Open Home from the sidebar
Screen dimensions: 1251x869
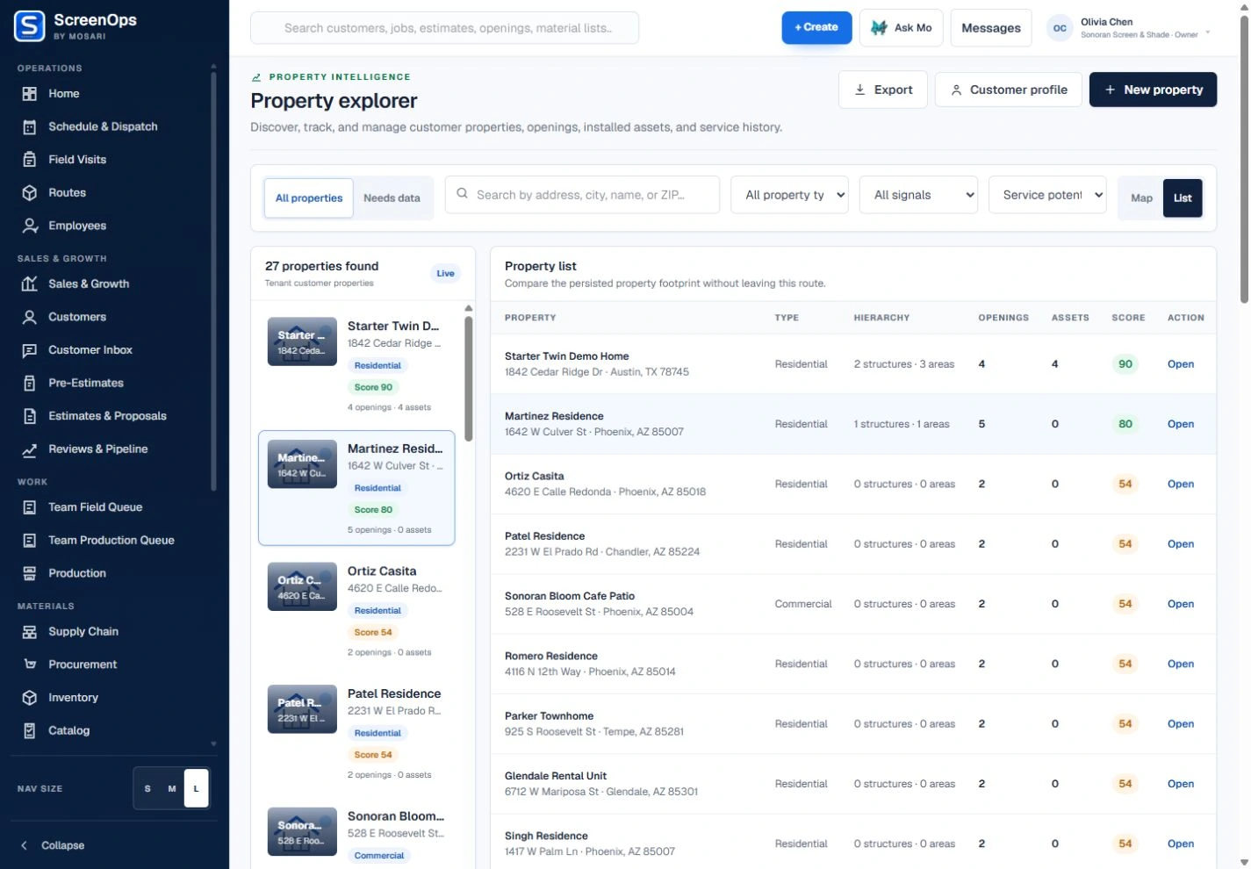[x=63, y=94]
